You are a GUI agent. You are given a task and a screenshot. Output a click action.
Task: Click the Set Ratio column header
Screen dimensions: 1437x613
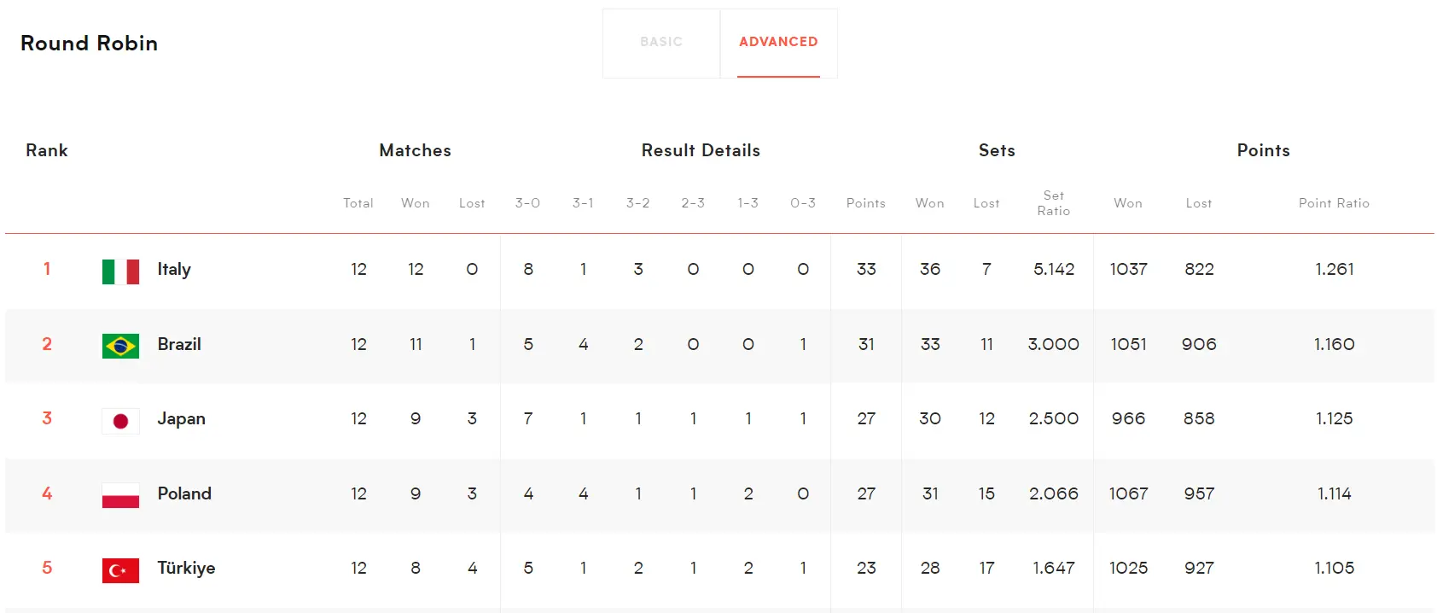coord(1054,203)
